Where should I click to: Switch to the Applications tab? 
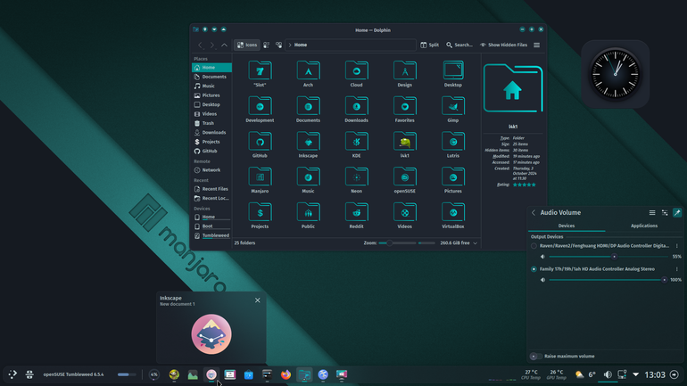643,226
